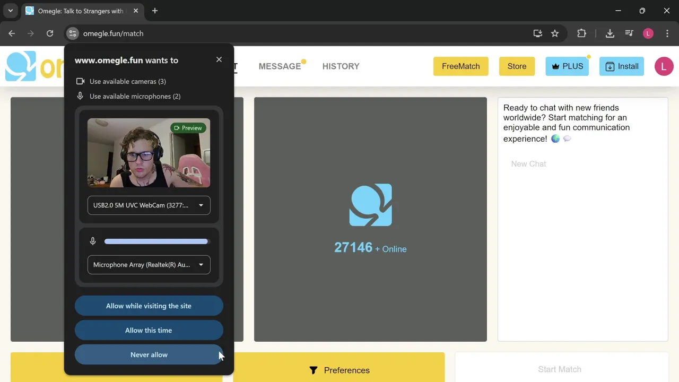The width and height of the screenshot is (679, 382).
Task: Open the media control icon in toolbar
Action: 629,33
